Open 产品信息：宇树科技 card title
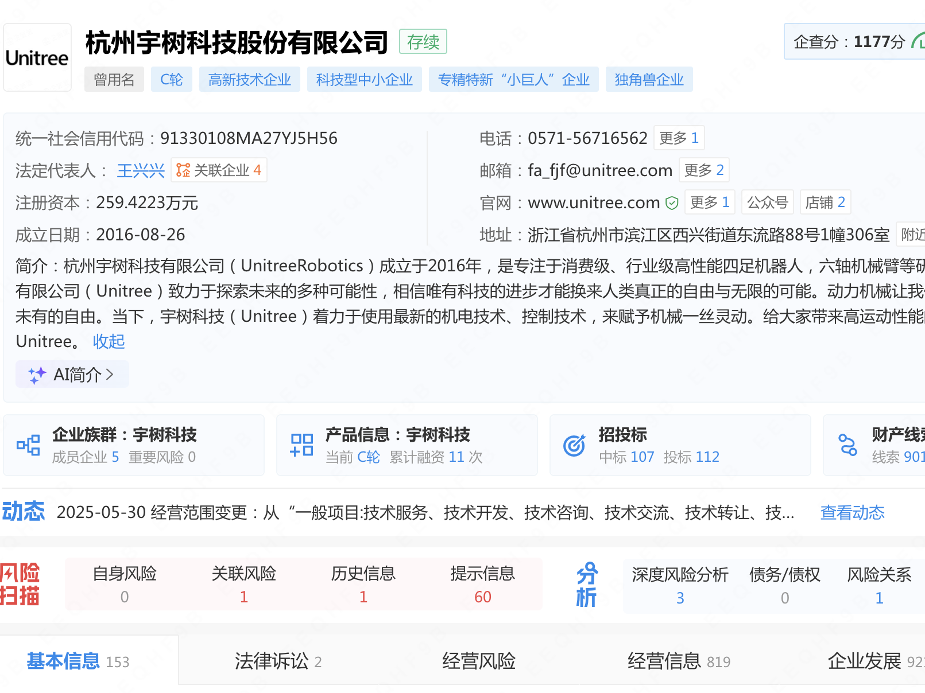 click(x=398, y=435)
